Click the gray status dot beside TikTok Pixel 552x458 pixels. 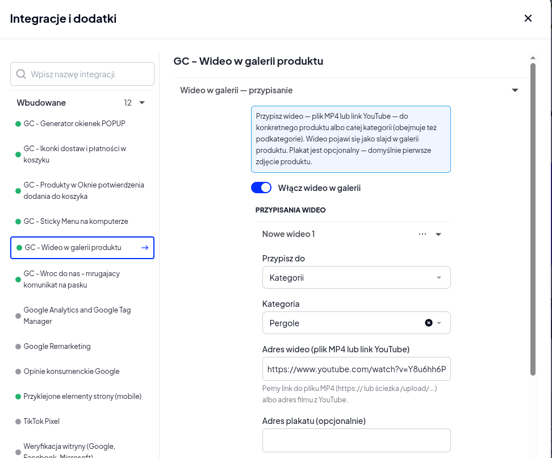tap(18, 422)
